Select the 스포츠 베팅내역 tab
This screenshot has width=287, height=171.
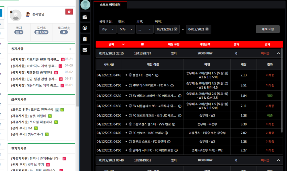tap(110, 5)
